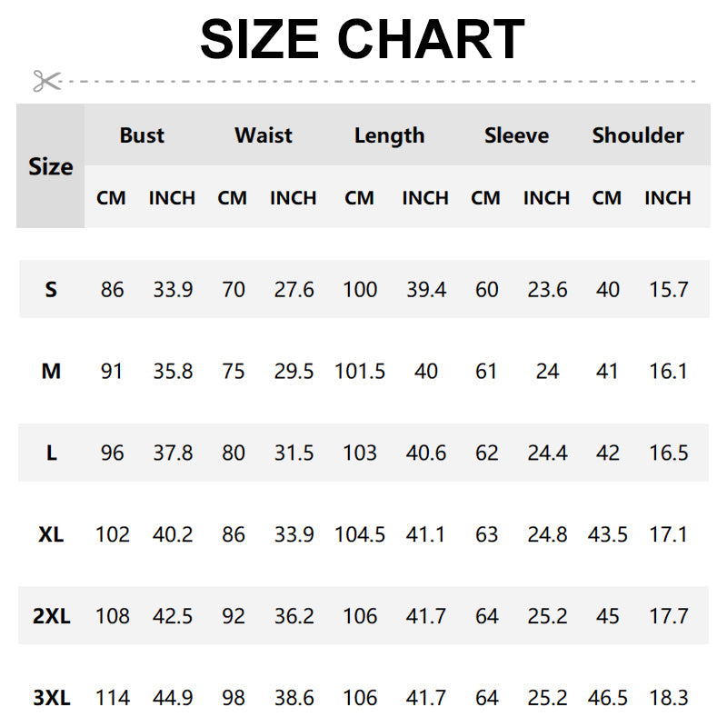Select the 2XL size row label
Image resolution: width=727 pixels, height=727 pixels.
[x=51, y=616]
